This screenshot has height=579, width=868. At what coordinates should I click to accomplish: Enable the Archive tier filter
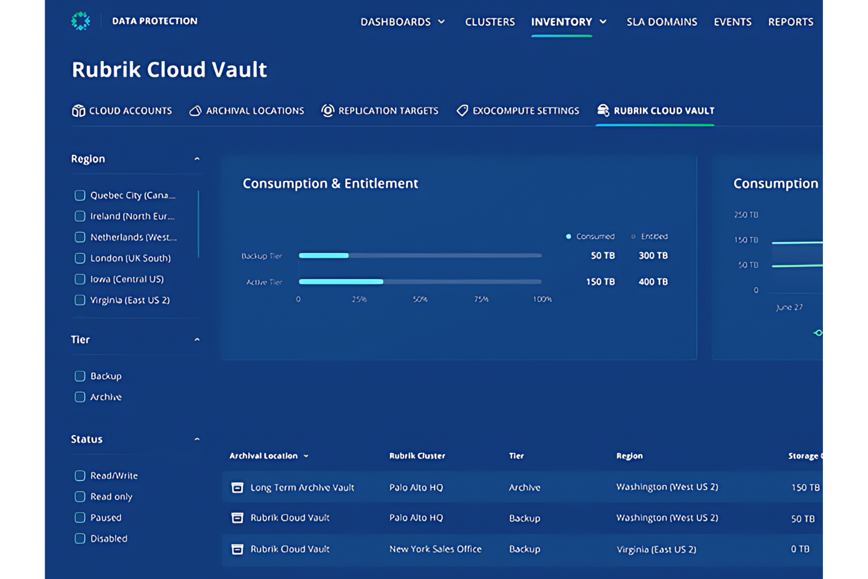pyautogui.click(x=80, y=397)
